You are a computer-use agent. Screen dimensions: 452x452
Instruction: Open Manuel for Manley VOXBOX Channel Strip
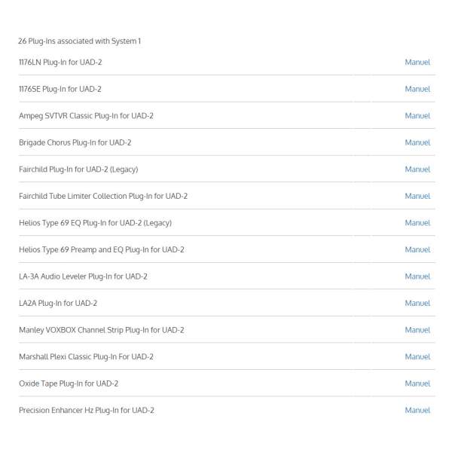click(x=417, y=330)
